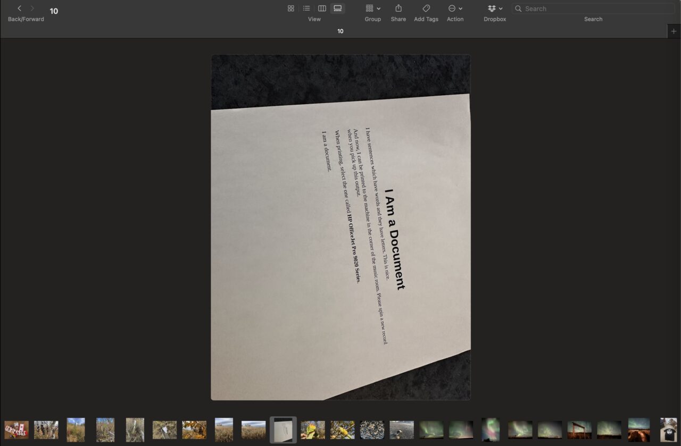Image resolution: width=681 pixels, height=446 pixels.
Task: Go back to the previous folder
Action: (20, 9)
